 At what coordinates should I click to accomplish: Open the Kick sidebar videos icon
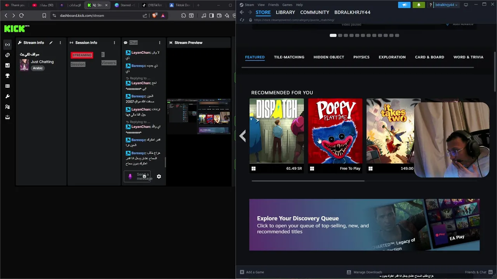7,86
